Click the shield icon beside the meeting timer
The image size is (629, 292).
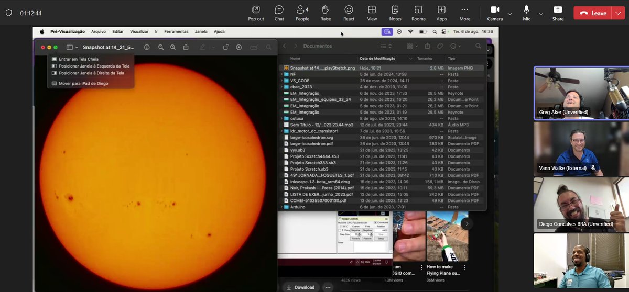pyautogui.click(x=8, y=13)
